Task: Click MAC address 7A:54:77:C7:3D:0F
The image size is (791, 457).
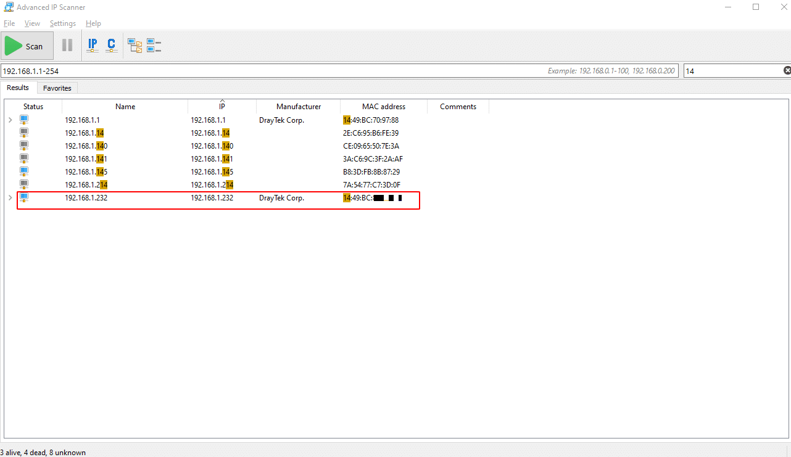Action: [x=371, y=185]
